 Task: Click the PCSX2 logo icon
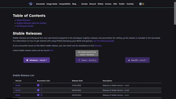(x=31, y=4)
